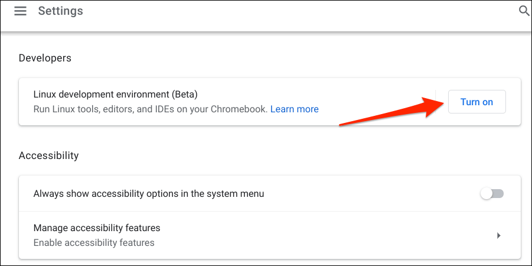
Task: Click the "Always show accessibility options" label
Action: point(148,193)
